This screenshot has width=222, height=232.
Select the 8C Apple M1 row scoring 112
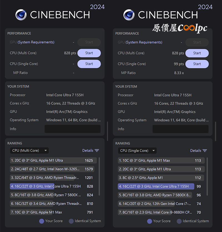coord(161,178)
